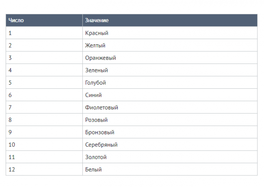Select number 10 in the Число column

point(11,144)
